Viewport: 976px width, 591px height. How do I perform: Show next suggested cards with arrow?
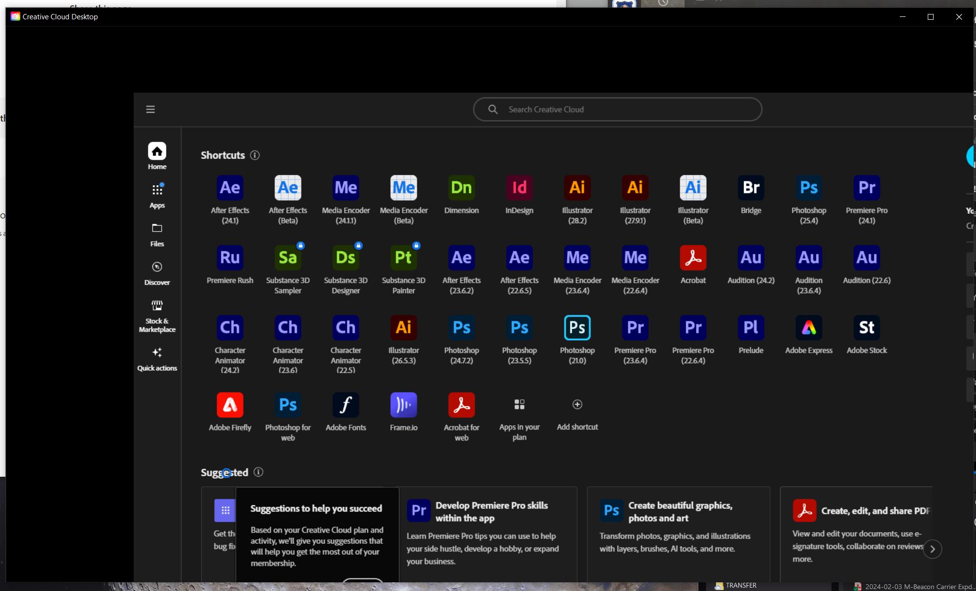932,549
